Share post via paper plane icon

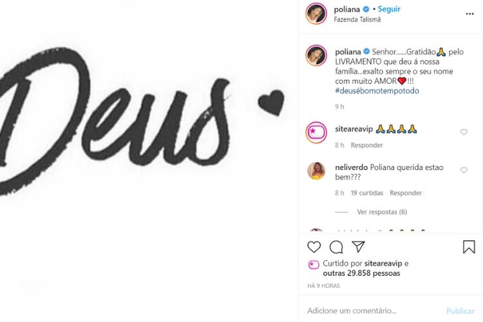[358, 247]
